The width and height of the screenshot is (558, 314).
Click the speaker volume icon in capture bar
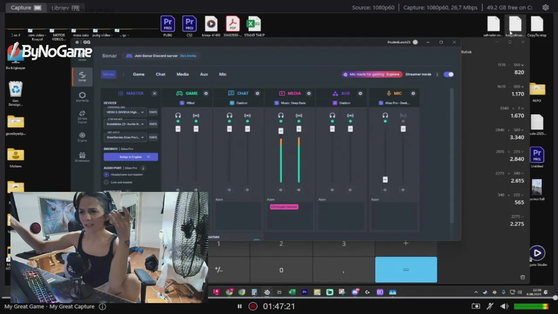point(504,306)
